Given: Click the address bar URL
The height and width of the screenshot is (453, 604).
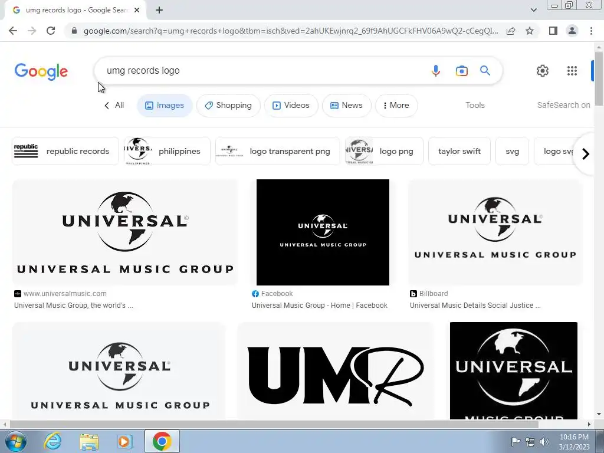Looking at the screenshot, I should click(x=291, y=31).
